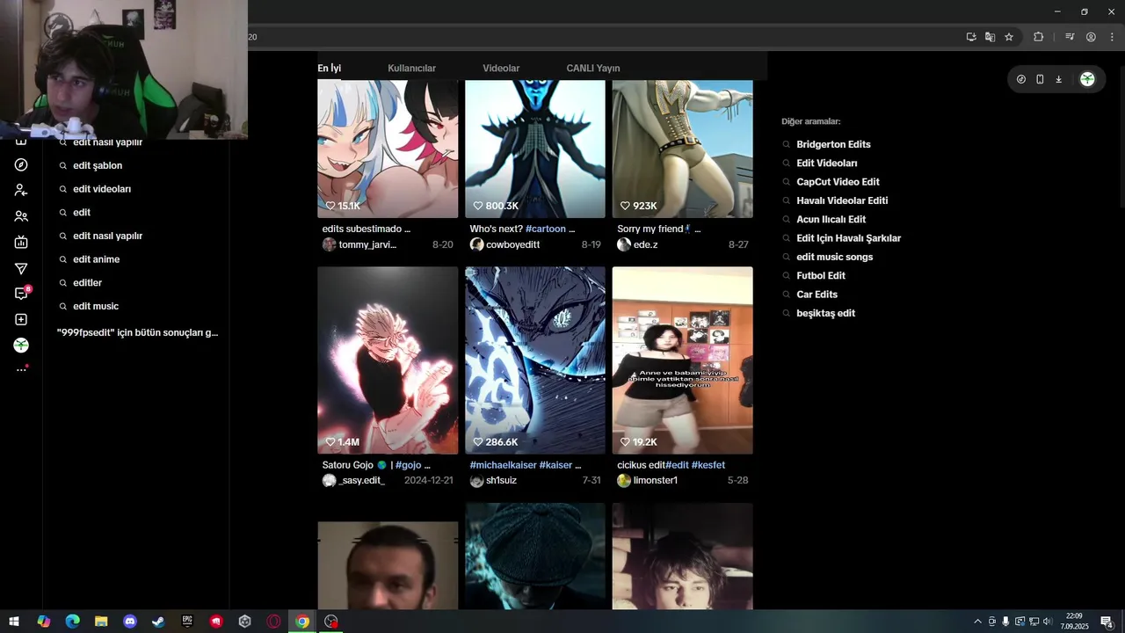Open Epic Games launcher from taskbar

coord(187,622)
